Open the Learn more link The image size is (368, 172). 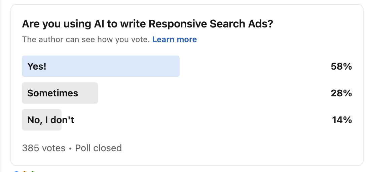point(175,39)
